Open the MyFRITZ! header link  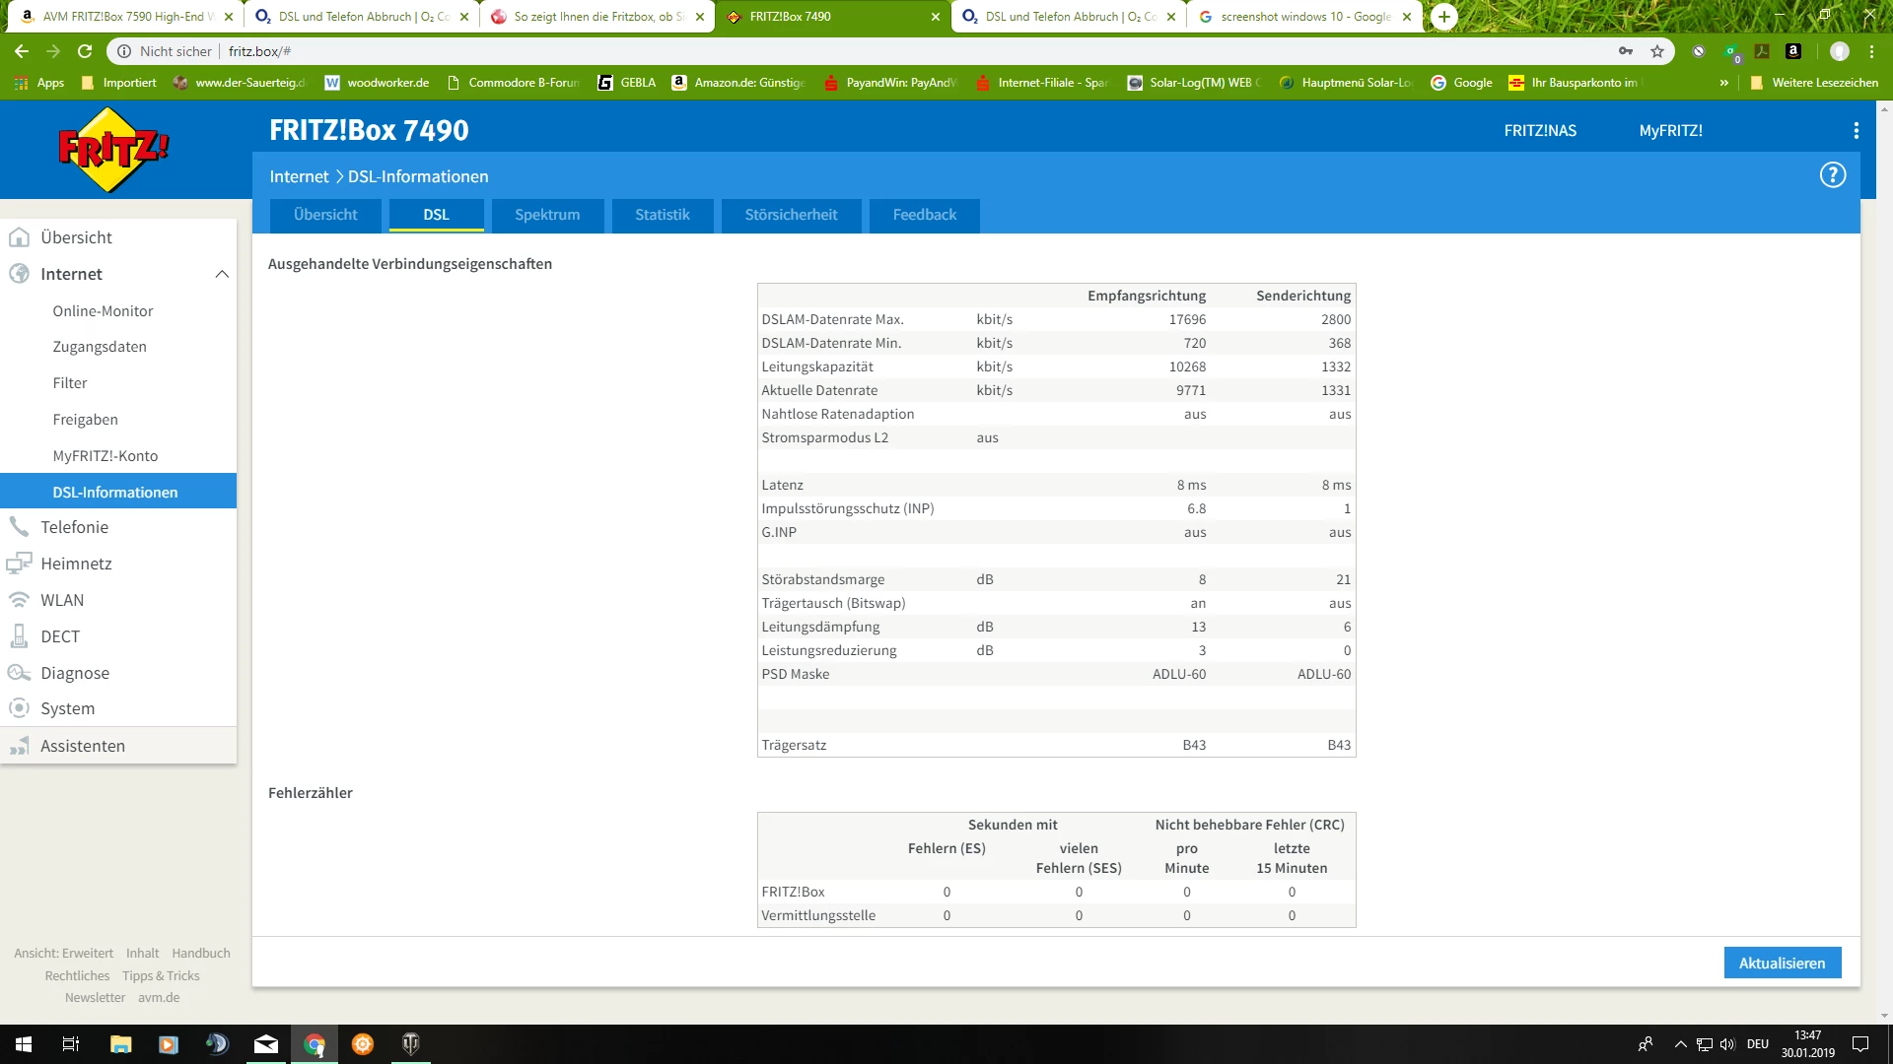[x=1670, y=131]
